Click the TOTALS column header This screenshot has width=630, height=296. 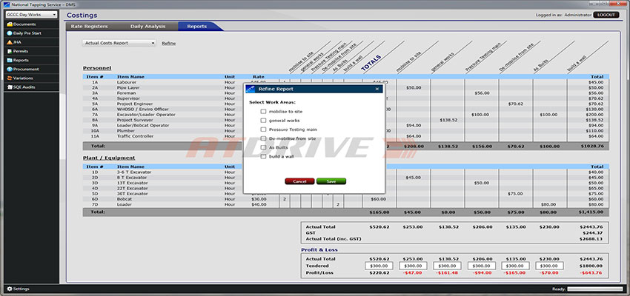(x=371, y=64)
